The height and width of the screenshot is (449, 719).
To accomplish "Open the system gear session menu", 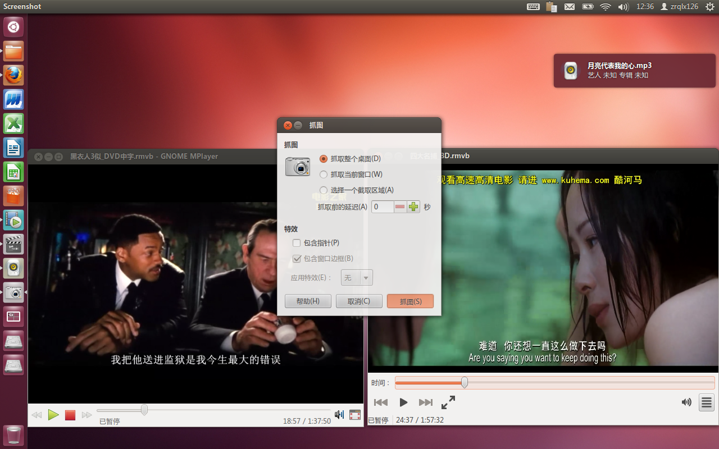I will (x=709, y=7).
